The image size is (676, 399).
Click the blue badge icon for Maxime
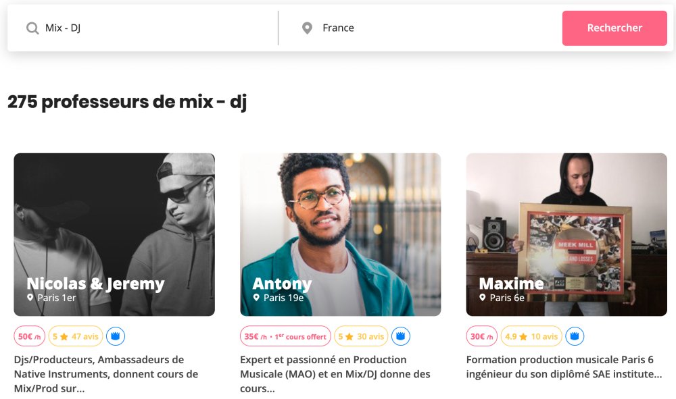coord(575,336)
